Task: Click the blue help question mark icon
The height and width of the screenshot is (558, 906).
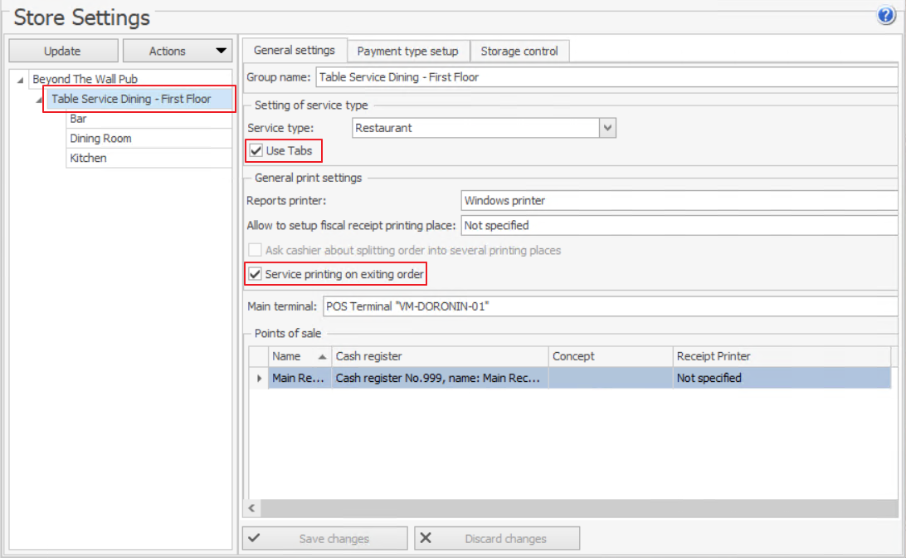Action: [885, 17]
